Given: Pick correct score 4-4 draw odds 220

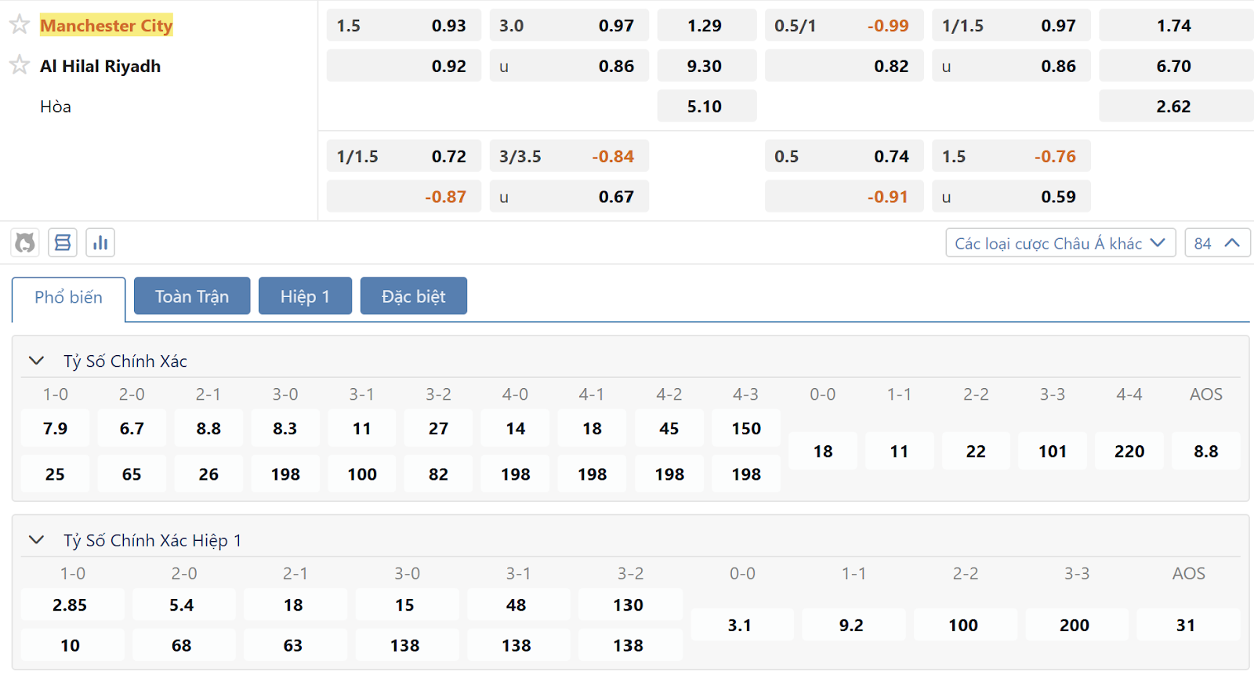Looking at the screenshot, I should (1129, 451).
